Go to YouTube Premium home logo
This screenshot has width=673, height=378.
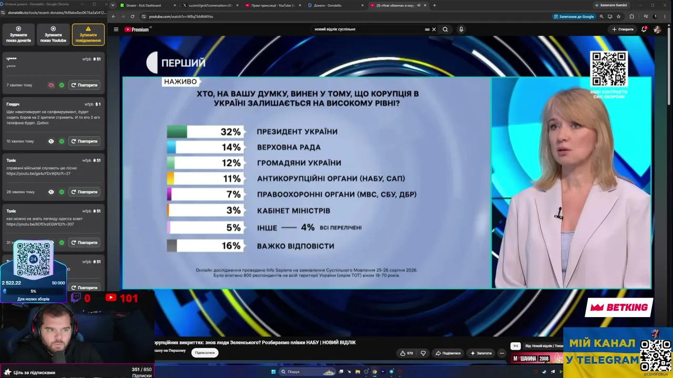tap(137, 29)
